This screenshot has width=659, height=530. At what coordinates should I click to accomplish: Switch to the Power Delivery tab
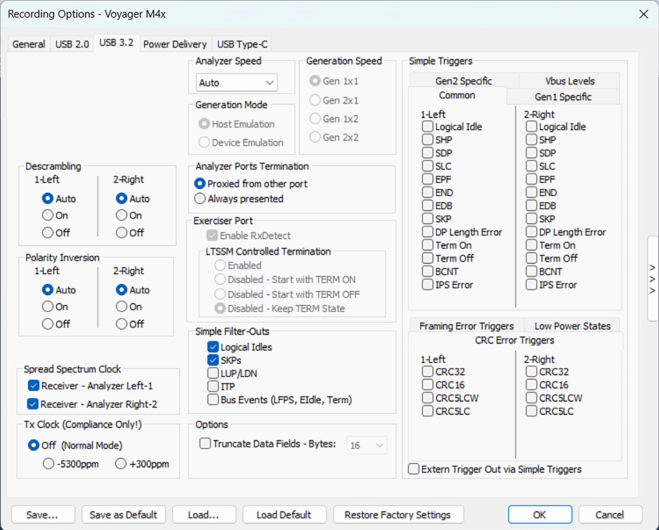click(x=175, y=44)
